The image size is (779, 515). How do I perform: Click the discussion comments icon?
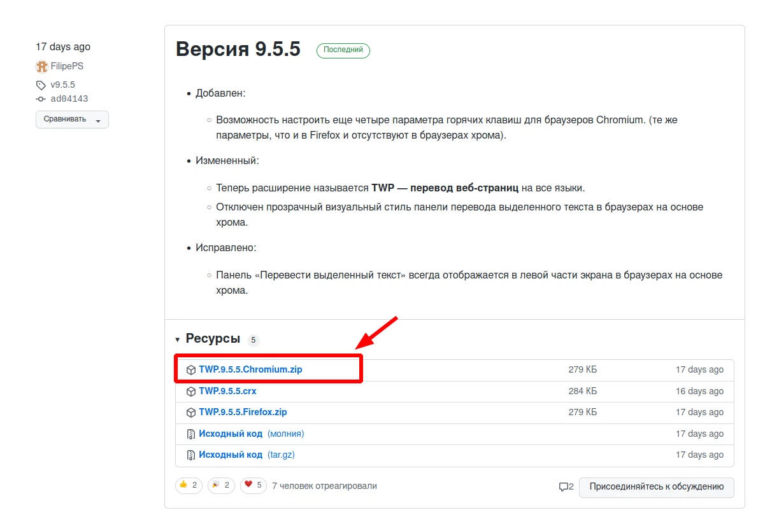click(x=563, y=487)
